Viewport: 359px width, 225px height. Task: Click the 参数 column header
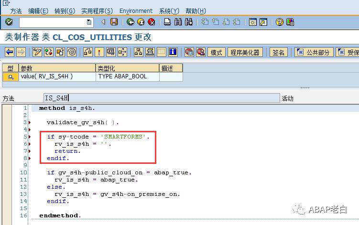tap(57, 68)
